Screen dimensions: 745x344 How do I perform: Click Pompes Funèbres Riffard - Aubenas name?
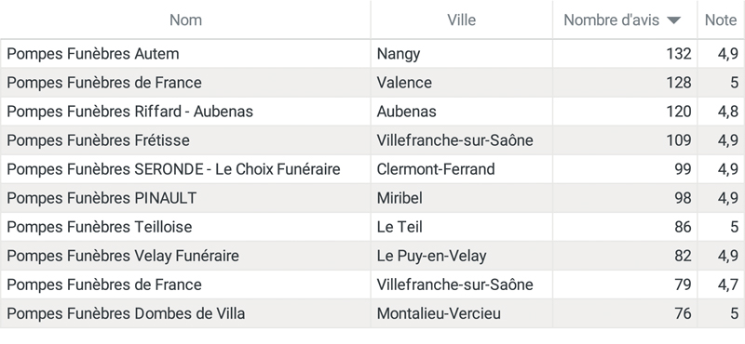[129, 112]
